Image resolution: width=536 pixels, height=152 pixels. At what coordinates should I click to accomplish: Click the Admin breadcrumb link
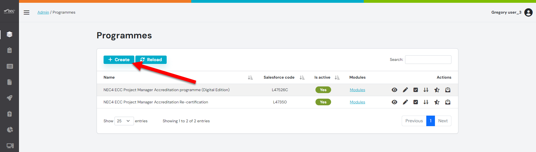[x=43, y=12]
